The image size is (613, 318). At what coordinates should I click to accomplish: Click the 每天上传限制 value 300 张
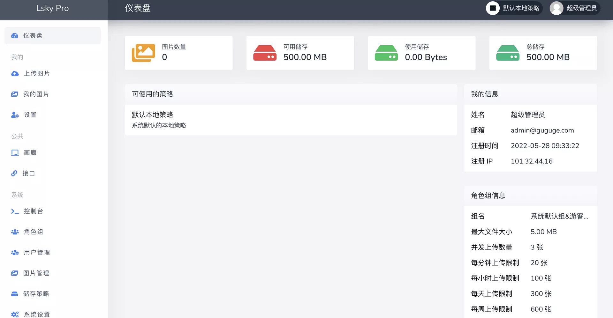(x=541, y=294)
